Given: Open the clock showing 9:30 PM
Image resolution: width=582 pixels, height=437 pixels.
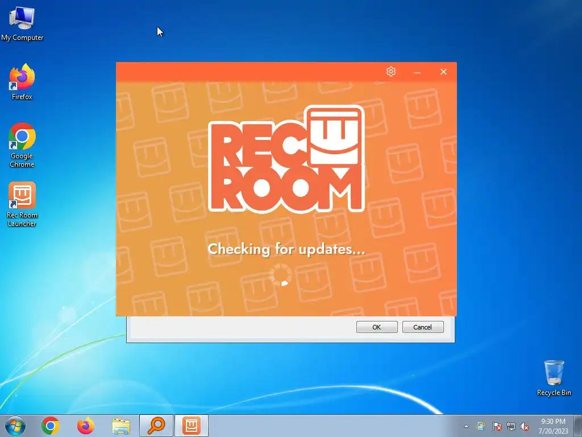Looking at the screenshot, I should point(553,426).
